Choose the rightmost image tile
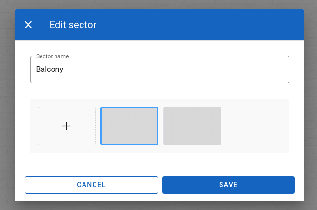 click(192, 126)
